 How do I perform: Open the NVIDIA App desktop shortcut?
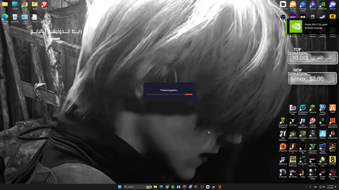[323, 5]
